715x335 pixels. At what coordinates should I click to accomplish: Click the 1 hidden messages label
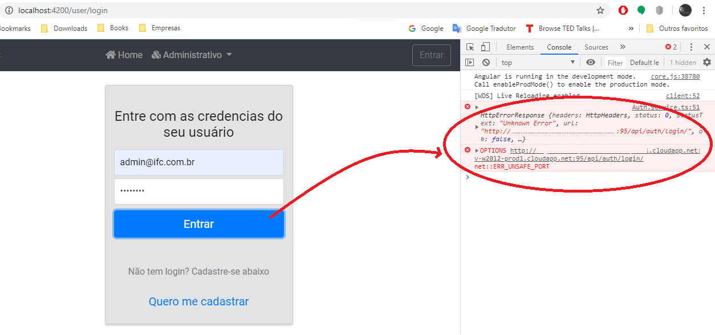coord(682,63)
